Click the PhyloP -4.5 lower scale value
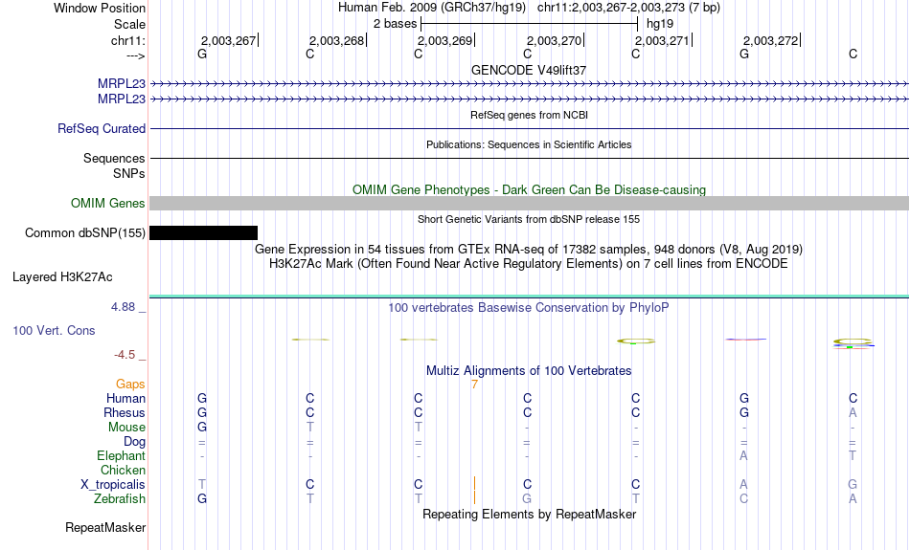Image resolution: width=910 pixels, height=550 pixels. (125, 355)
